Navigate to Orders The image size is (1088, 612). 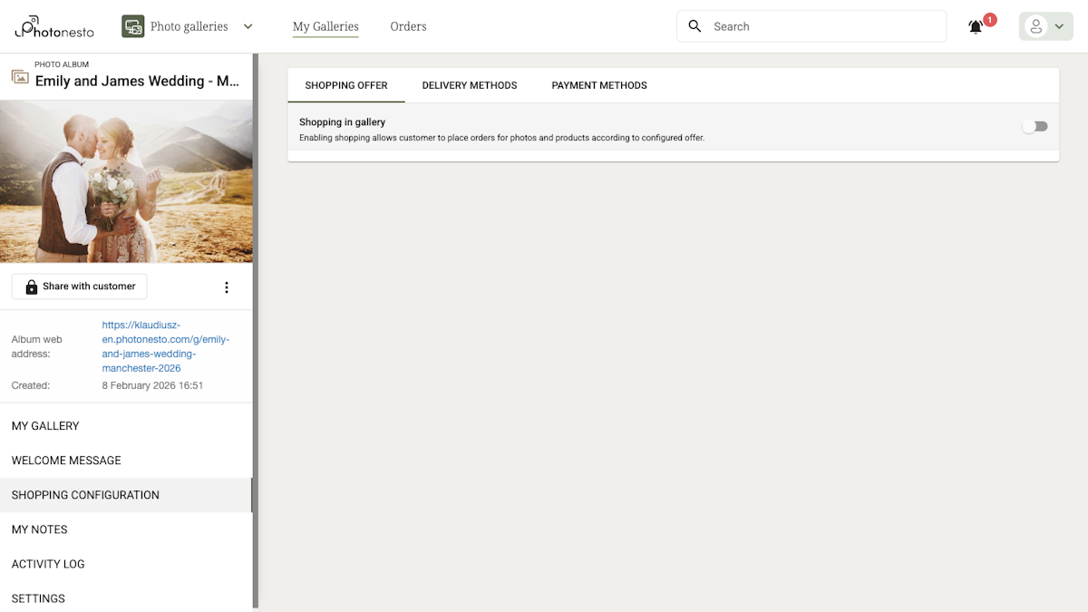(x=408, y=26)
